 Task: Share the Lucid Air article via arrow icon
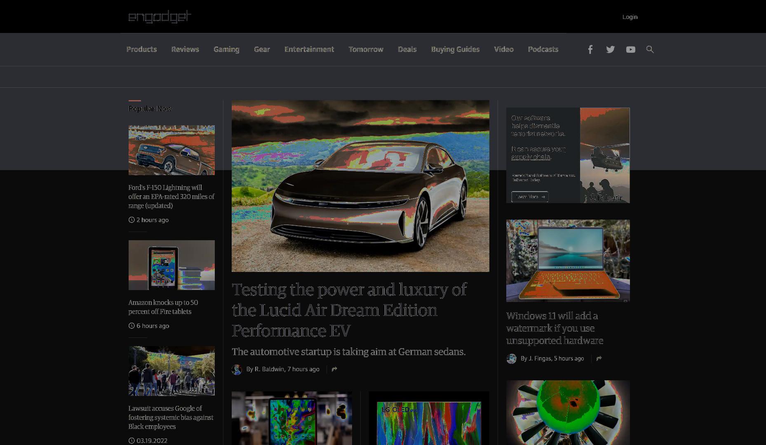[334, 369]
